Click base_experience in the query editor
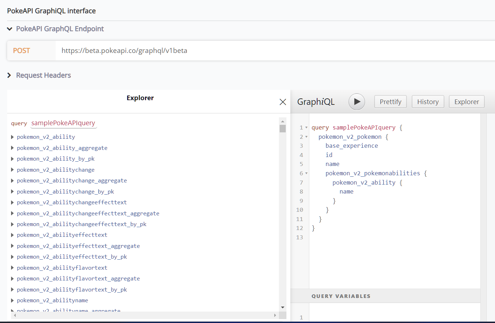 (x=351, y=146)
